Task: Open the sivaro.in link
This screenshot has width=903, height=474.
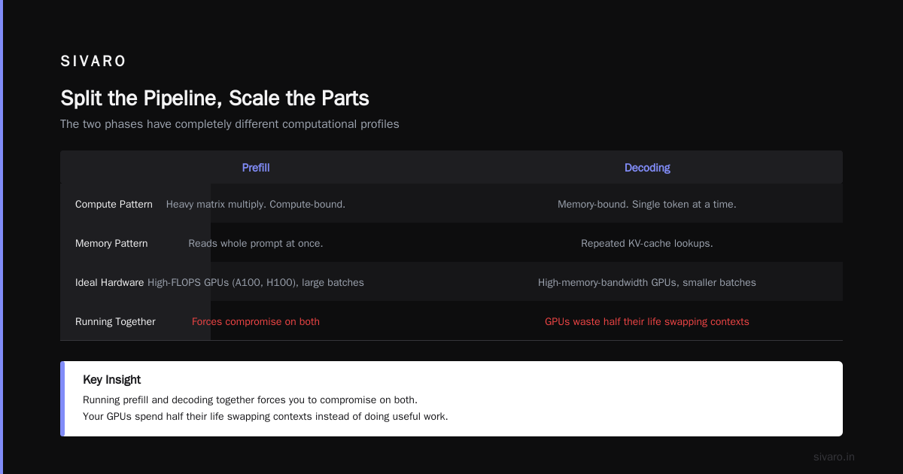Action: coord(835,457)
